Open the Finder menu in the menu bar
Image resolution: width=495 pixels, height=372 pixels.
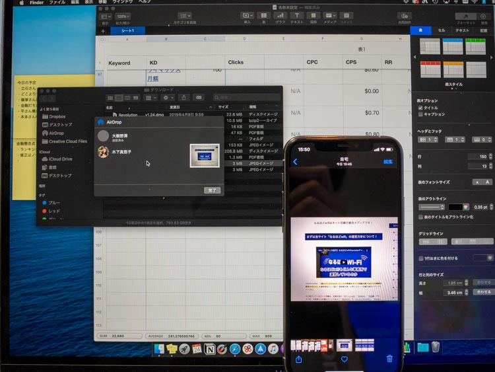36,2
